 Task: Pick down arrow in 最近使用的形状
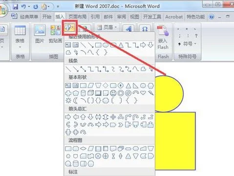tap(150, 45)
